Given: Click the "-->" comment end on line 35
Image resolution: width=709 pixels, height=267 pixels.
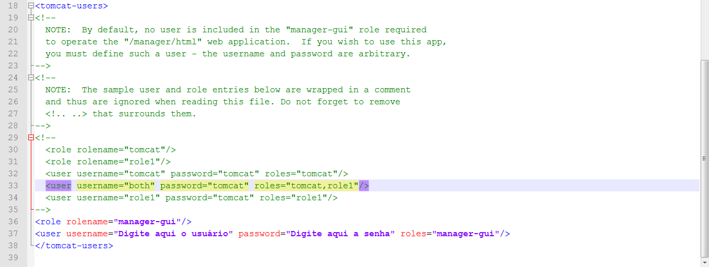Looking at the screenshot, I should pyautogui.click(x=43, y=210).
